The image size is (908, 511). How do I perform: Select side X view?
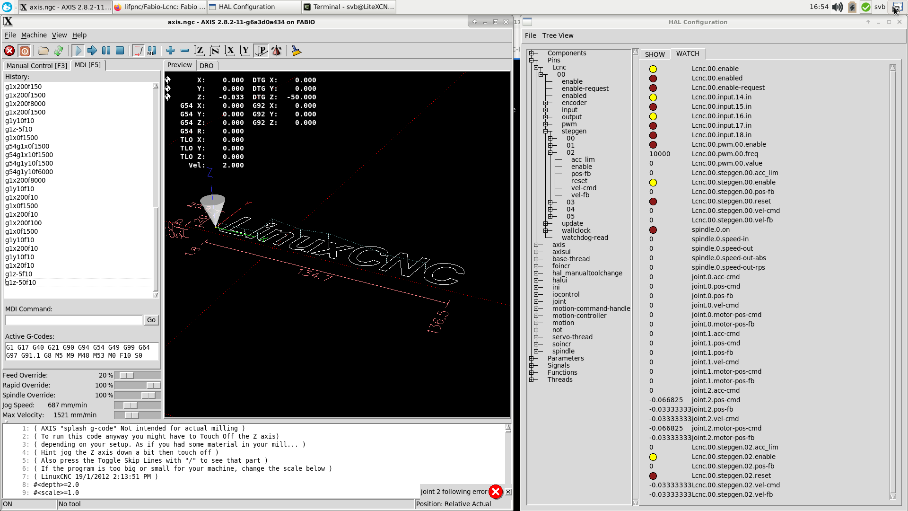230,51
